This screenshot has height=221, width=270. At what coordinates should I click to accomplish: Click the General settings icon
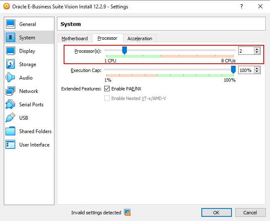point(10,24)
